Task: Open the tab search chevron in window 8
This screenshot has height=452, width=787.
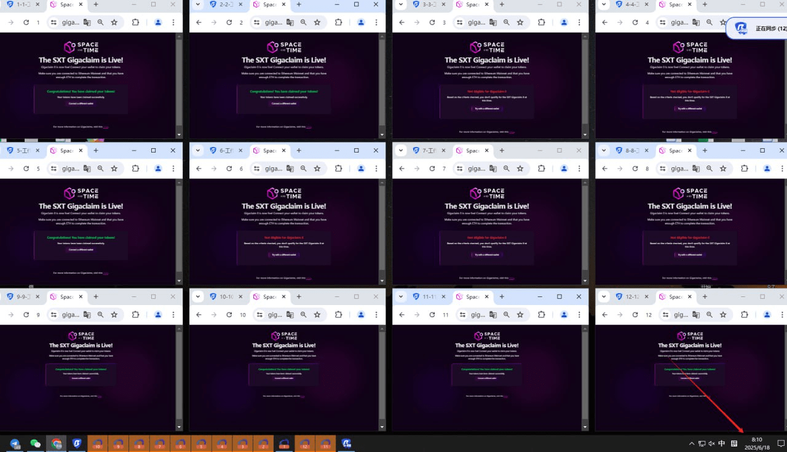Action: point(604,150)
